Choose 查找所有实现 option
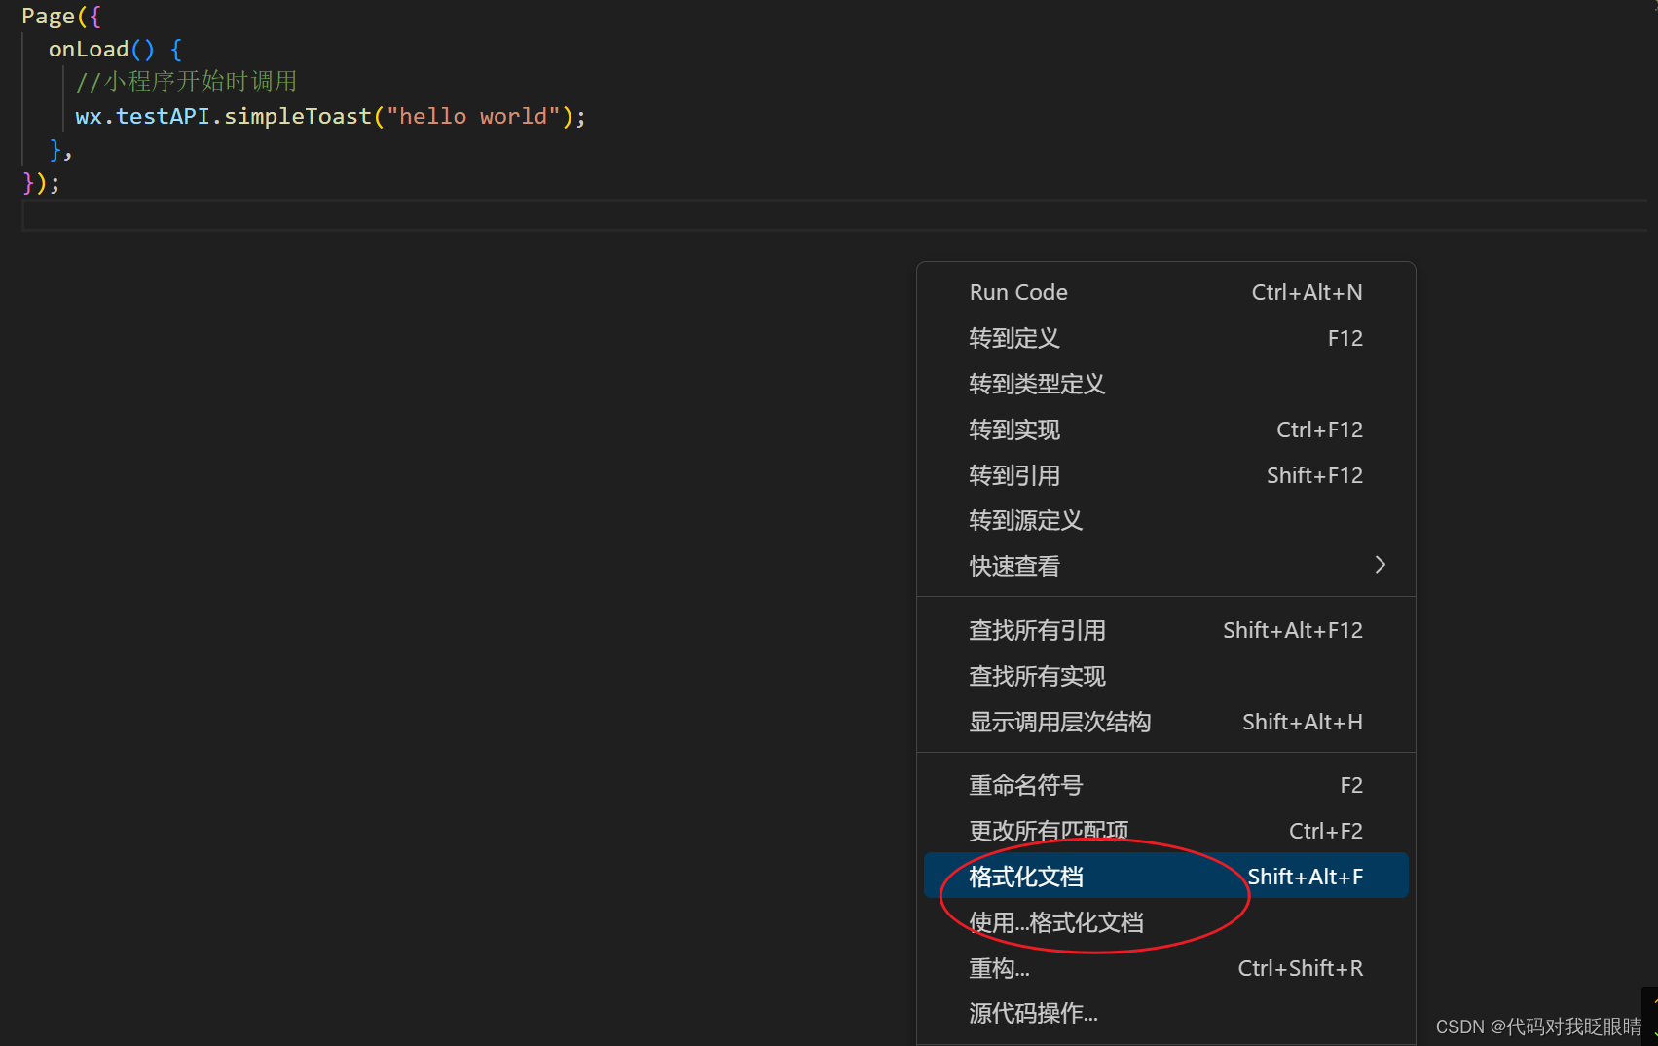 point(1165,676)
